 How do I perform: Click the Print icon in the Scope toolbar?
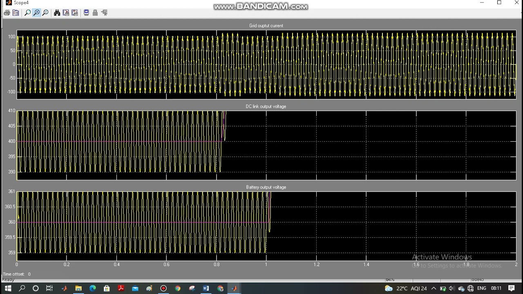[7, 13]
